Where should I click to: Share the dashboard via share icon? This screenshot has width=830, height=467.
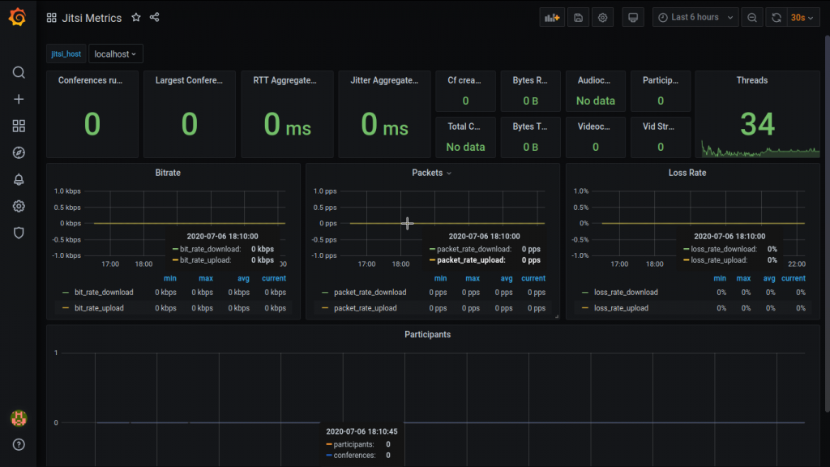(x=154, y=18)
